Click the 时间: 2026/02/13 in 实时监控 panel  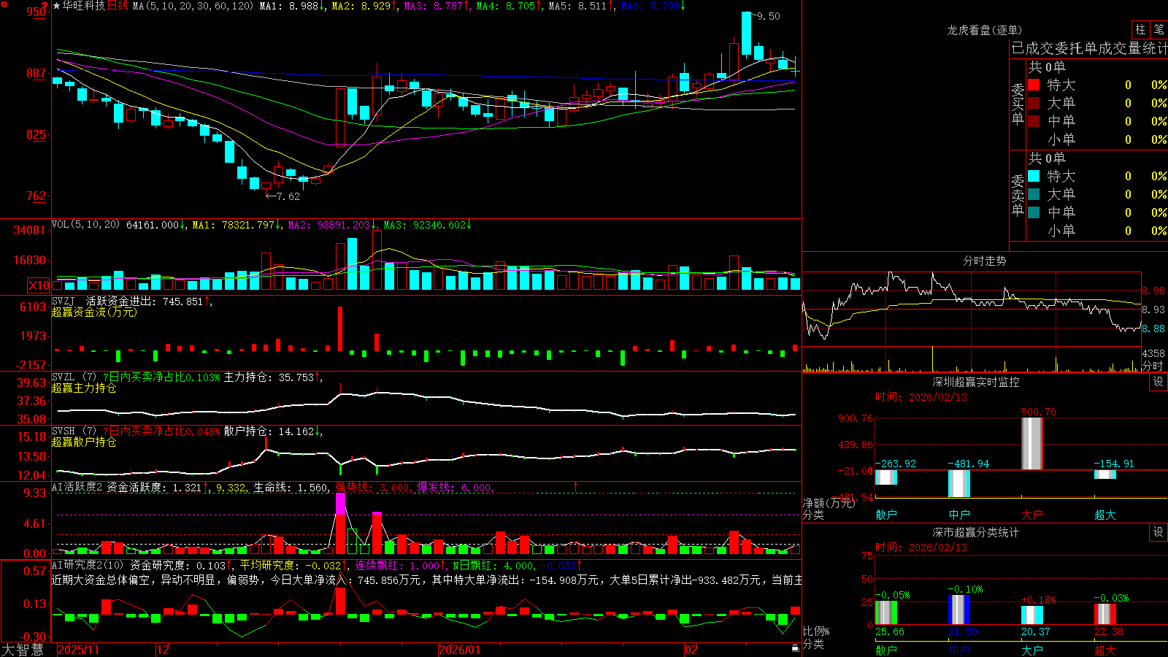pyautogui.click(x=921, y=397)
